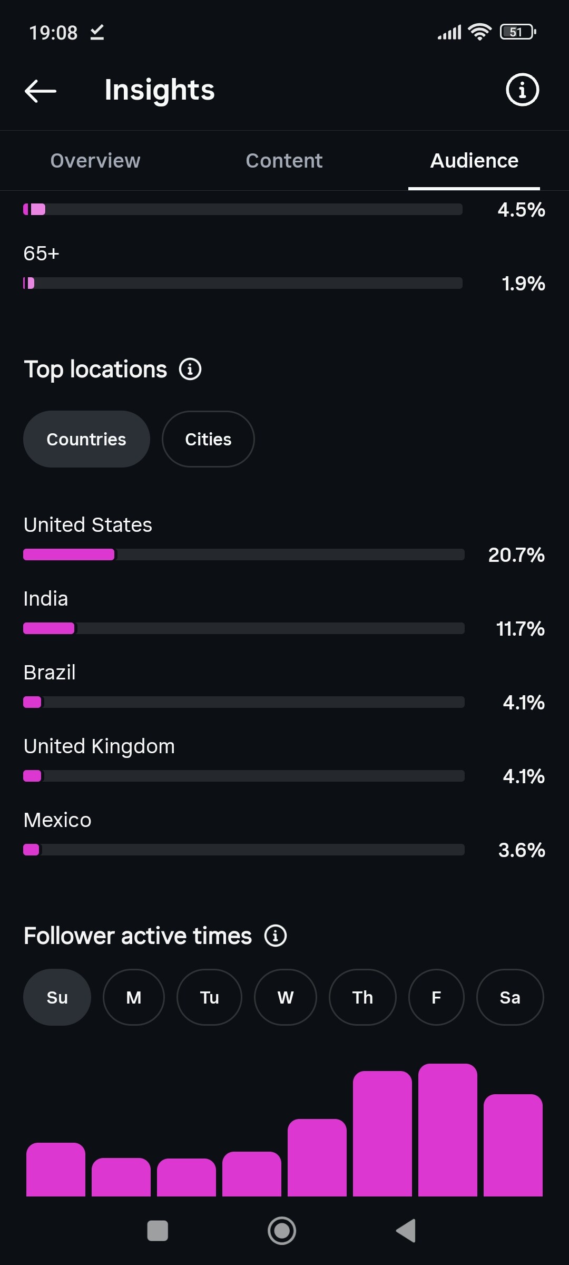Tap the Android back triangle button
The width and height of the screenshot is (569, 1265).
click(406, 1231)
